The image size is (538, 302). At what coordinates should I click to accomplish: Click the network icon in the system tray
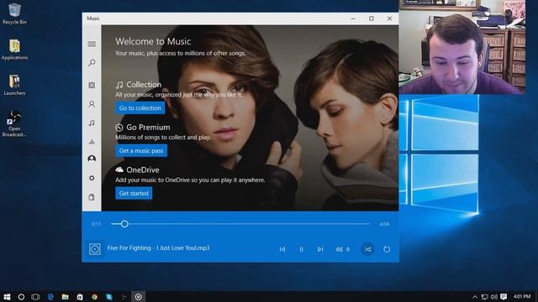(x=484, y=297)
